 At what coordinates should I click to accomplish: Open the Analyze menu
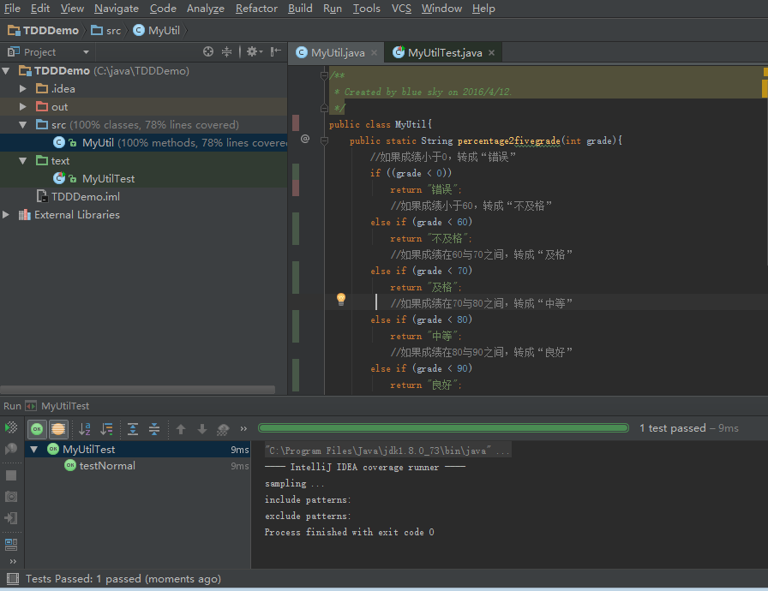point(205,9)
